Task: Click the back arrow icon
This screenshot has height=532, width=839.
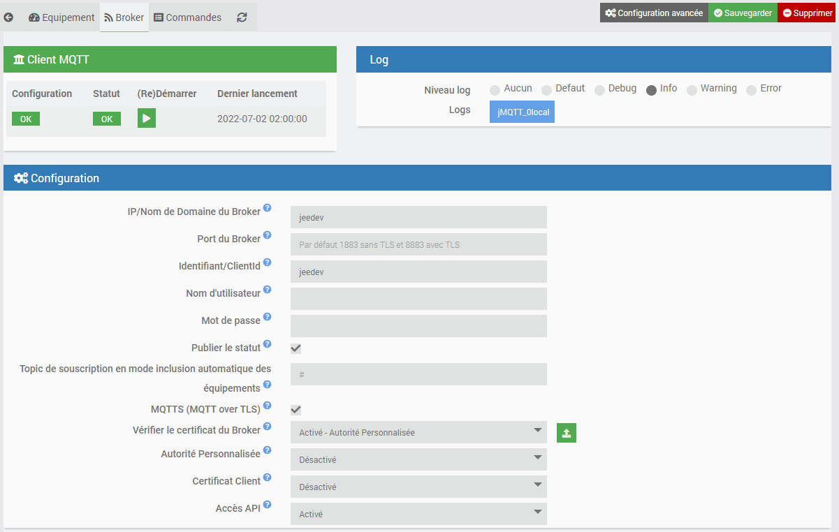Action: click(8, 17)
